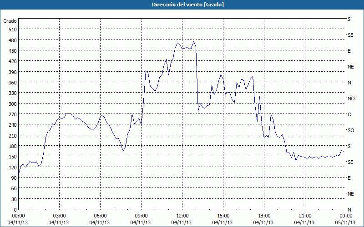Click the 510 value on the left axis

click(x=13, y=30)
